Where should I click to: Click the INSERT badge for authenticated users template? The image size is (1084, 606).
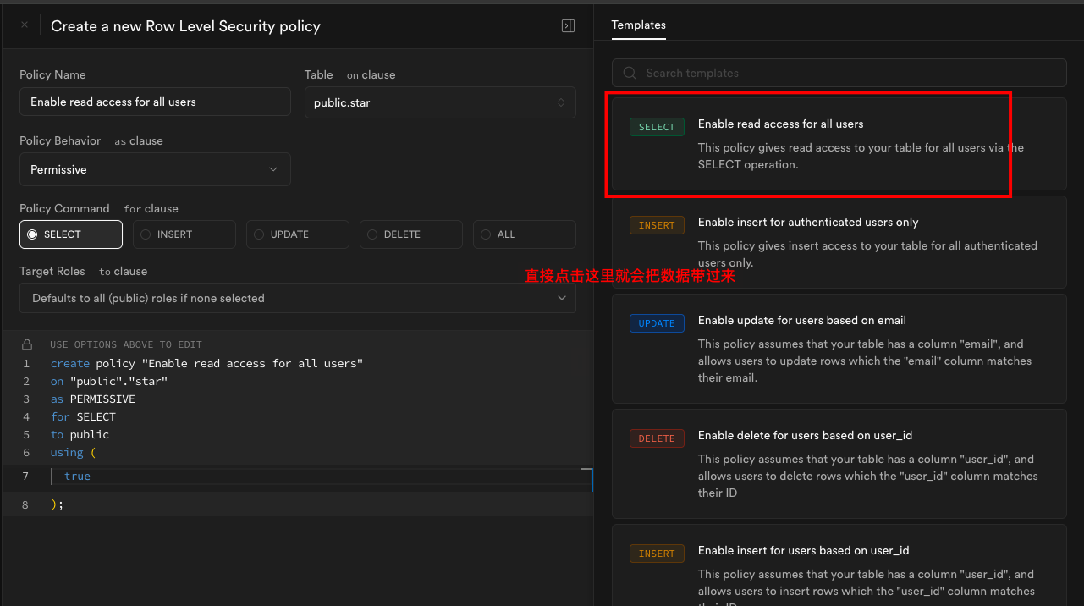point(657,225)
